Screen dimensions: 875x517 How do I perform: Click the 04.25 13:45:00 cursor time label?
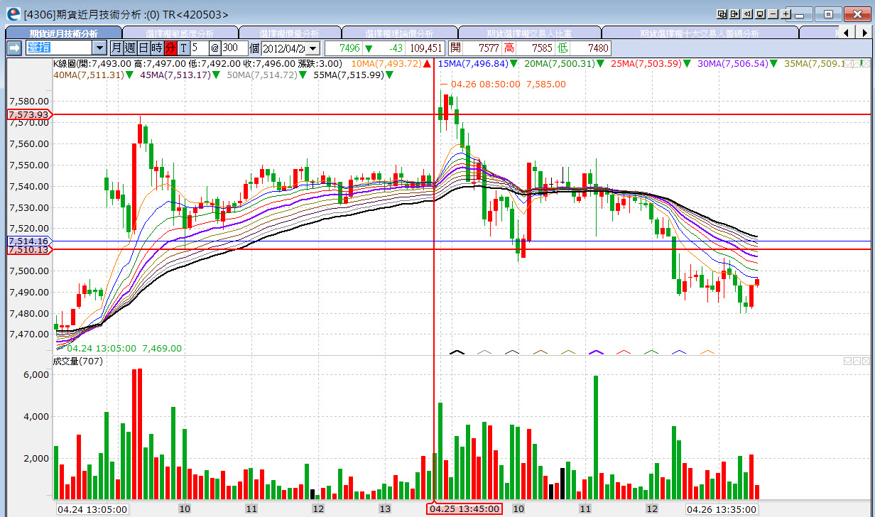[x=464, y=508]
